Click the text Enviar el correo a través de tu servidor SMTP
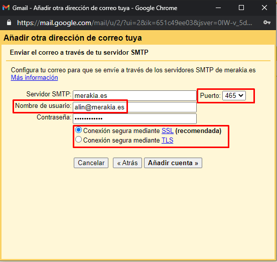The height and width of the screenshot is (262, 277). 79,53
